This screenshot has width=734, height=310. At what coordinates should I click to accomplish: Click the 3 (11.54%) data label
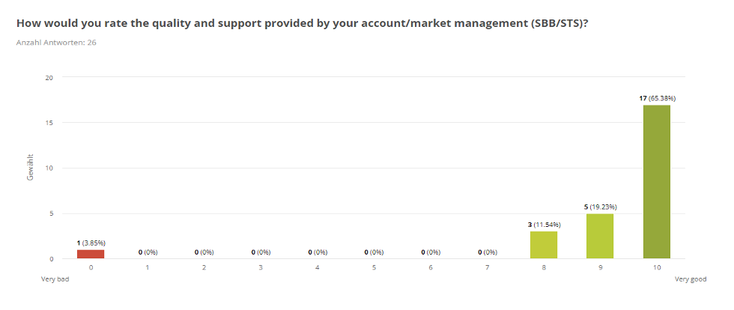coord(544,225)
